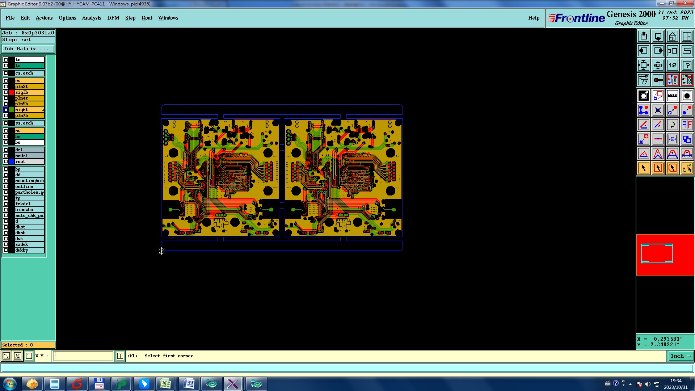Toggle display checkbox for layer 'ts'
Screen dimensions: 695x391
[x=6, y=66]
